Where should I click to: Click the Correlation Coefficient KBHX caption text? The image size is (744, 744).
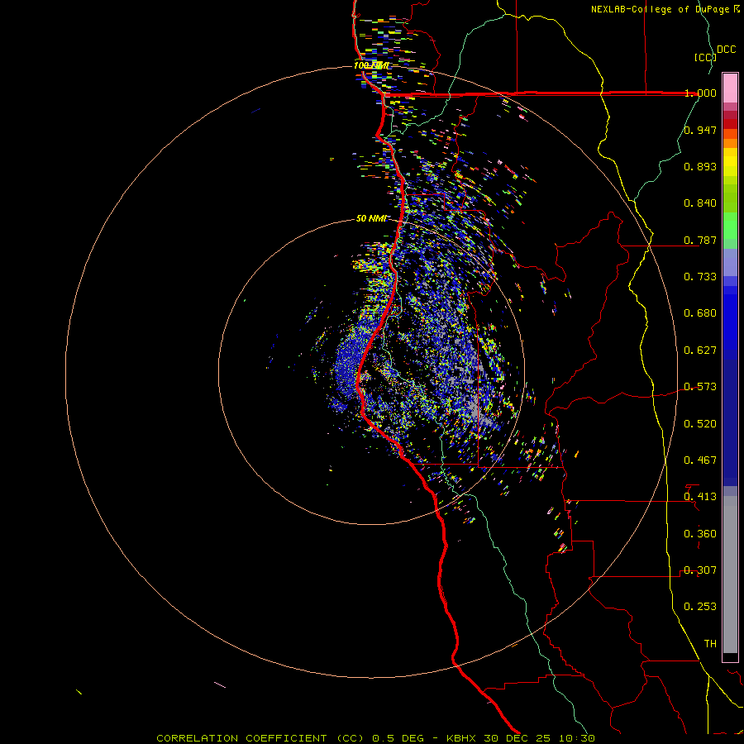375,738
